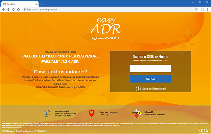Image resolution: width=211 pixels, height=134 pixels.
Task: Open a new tab with plus button
Action: tap(42, 4)
